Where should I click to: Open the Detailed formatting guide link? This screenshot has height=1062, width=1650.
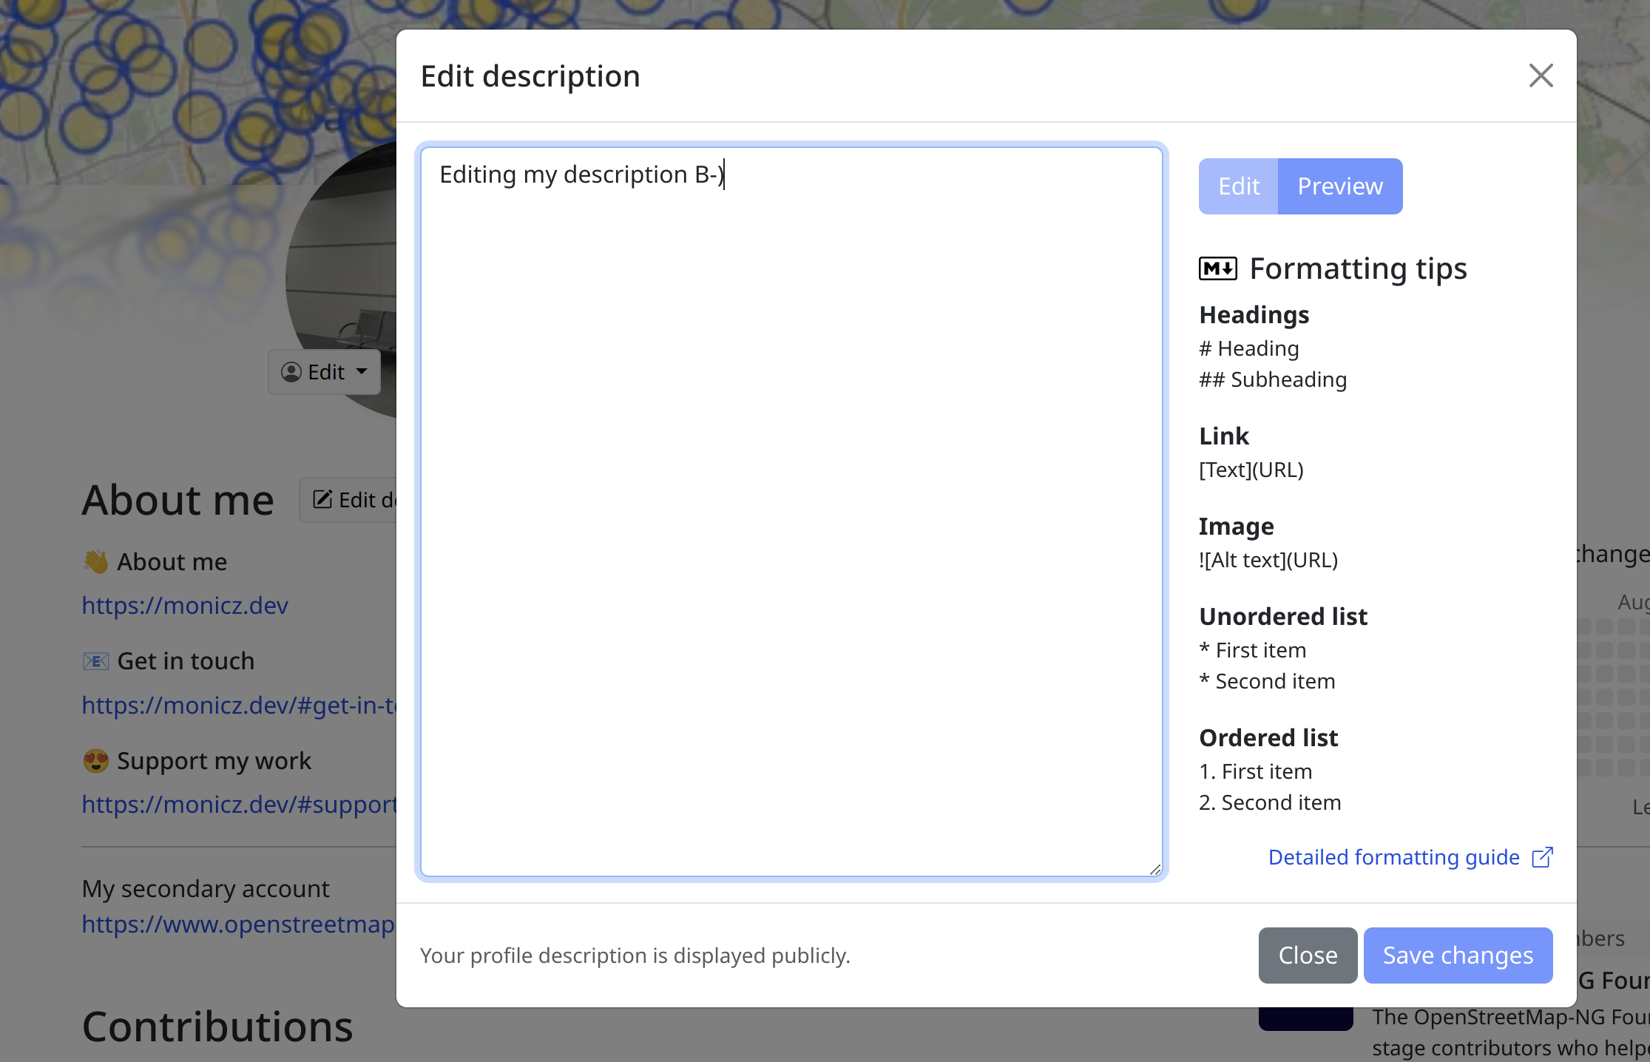click(1393, 857)
